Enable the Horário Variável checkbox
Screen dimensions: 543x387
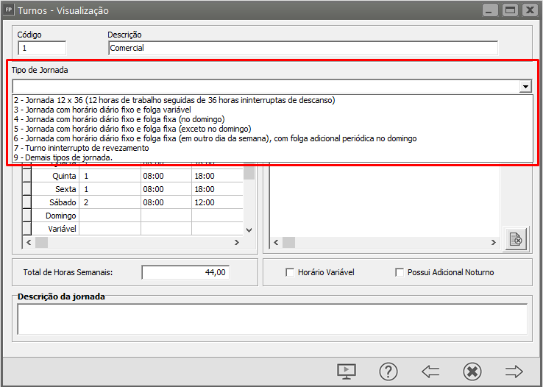point(290,272)
